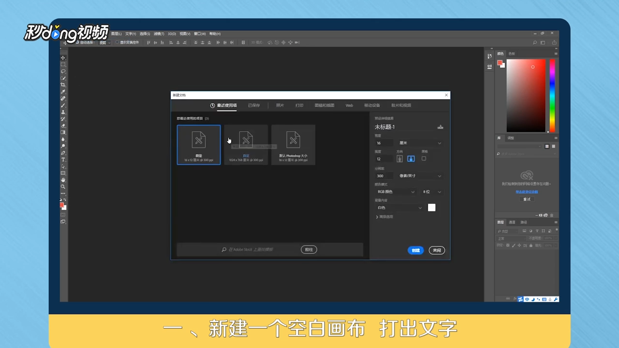The image size is (619, 348).
Task: Open the search icon in top-right bar
Action: pos(535,43)
